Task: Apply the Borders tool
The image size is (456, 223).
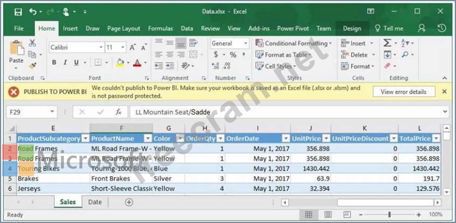Action: [x=98, y=63]
